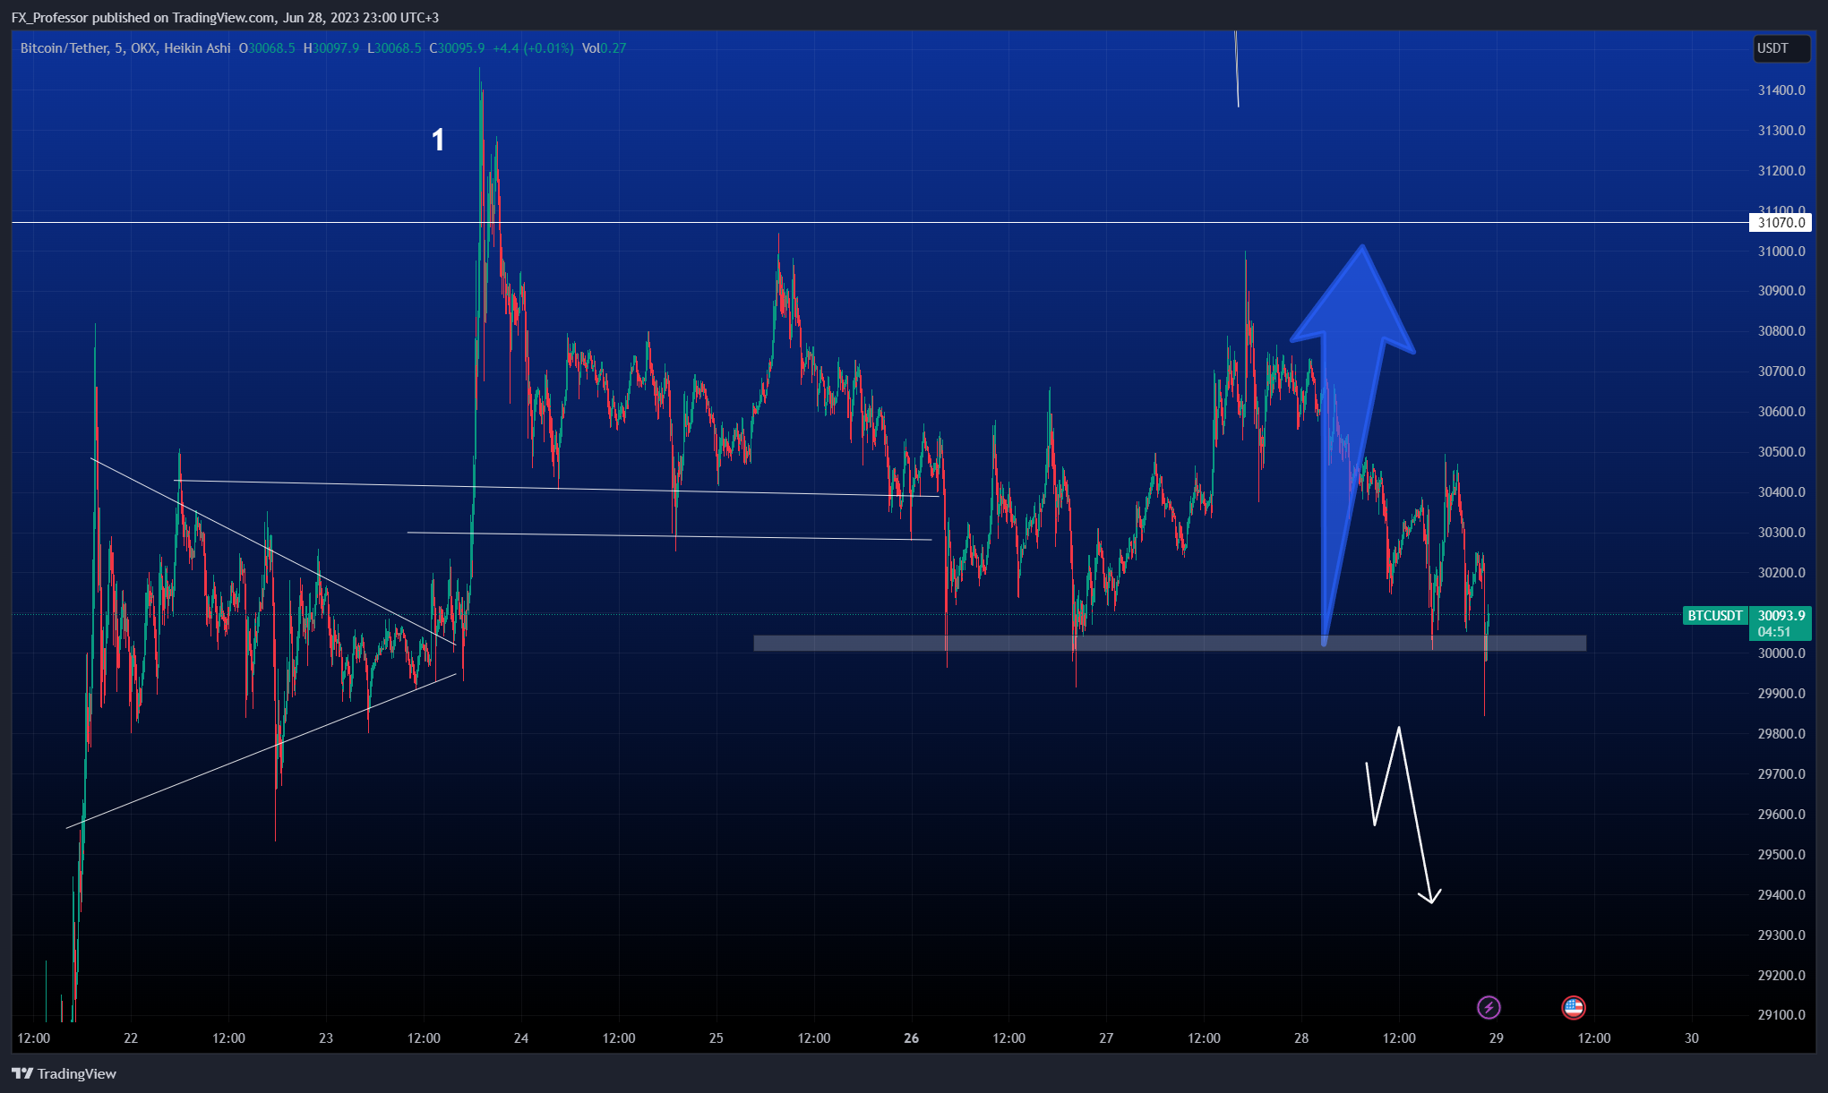Click the 04:51 countdown timer
Screen dimensions: 1828x1093
(x=1773, y=632)
